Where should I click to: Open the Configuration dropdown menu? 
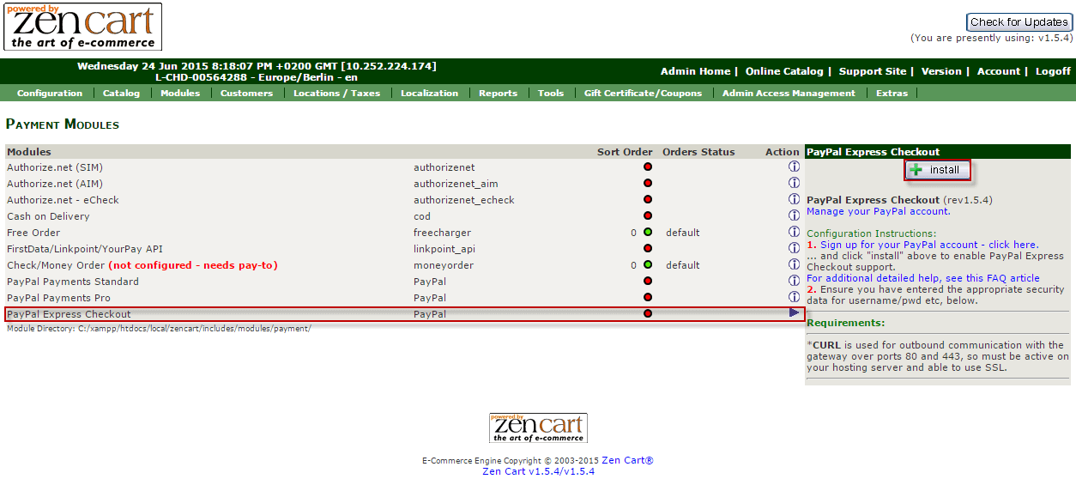(x=50, y=93)
